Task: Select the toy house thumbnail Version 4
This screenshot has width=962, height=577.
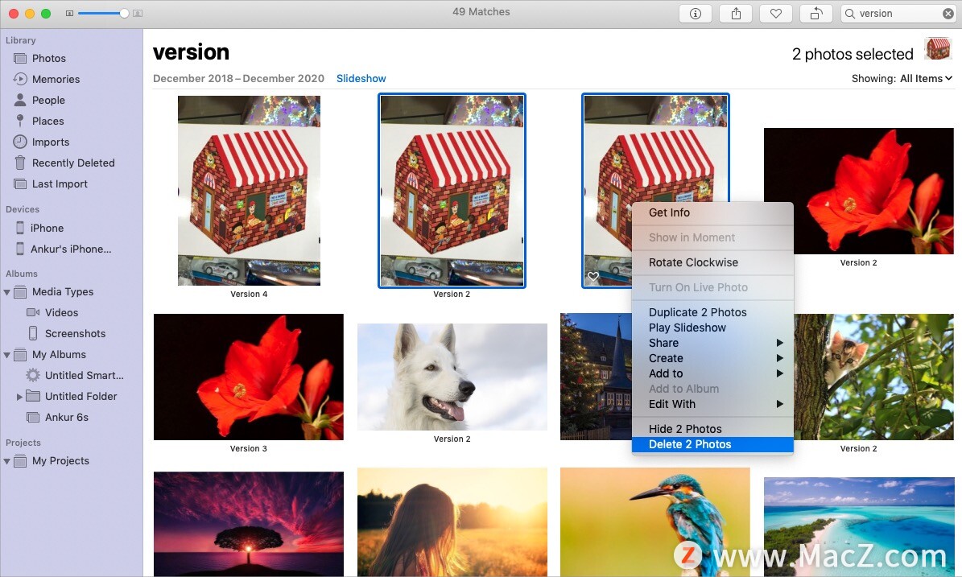Action: [249, 190]
